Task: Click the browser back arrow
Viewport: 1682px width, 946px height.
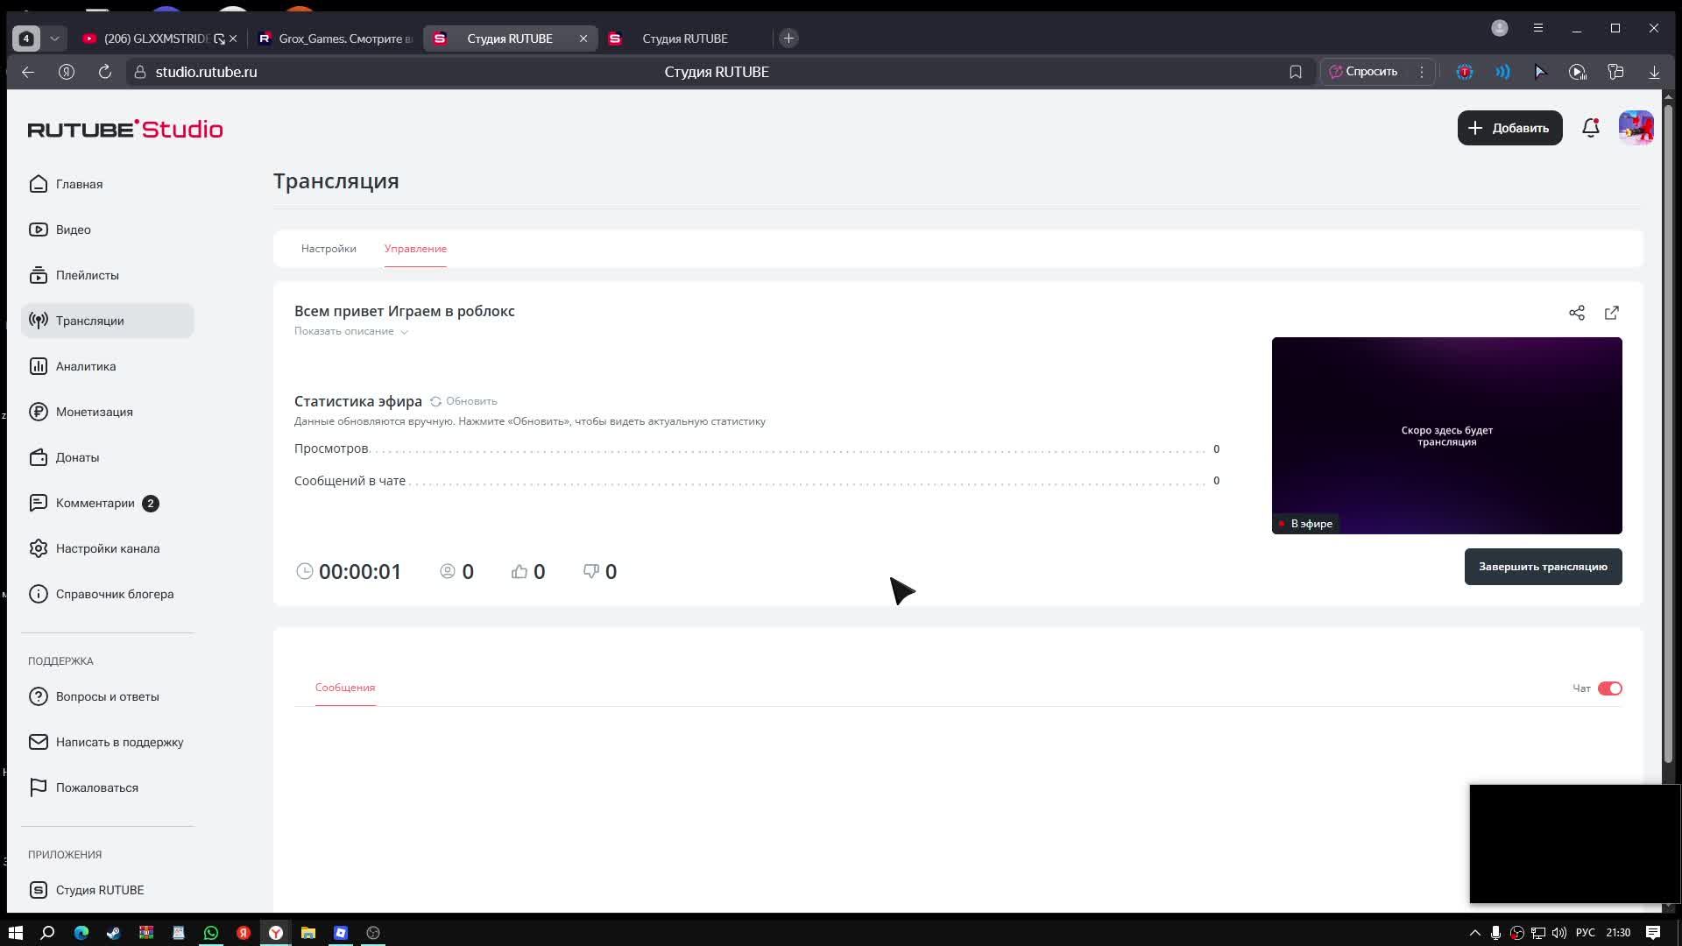Action: click(x=28, y=72)
